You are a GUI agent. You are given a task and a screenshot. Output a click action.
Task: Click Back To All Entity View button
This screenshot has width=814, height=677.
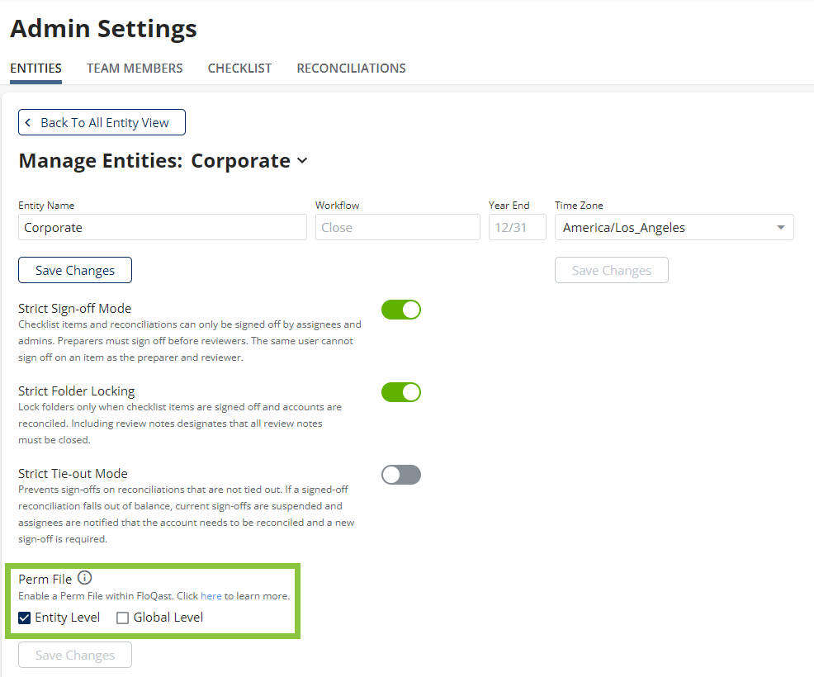pos(102,122)
